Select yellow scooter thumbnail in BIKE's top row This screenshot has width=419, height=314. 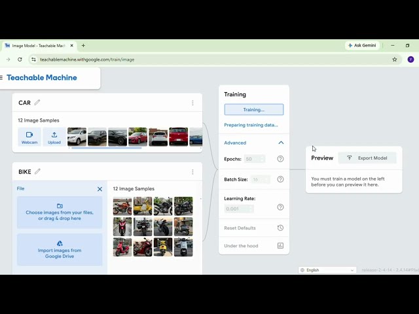point(143,206)
